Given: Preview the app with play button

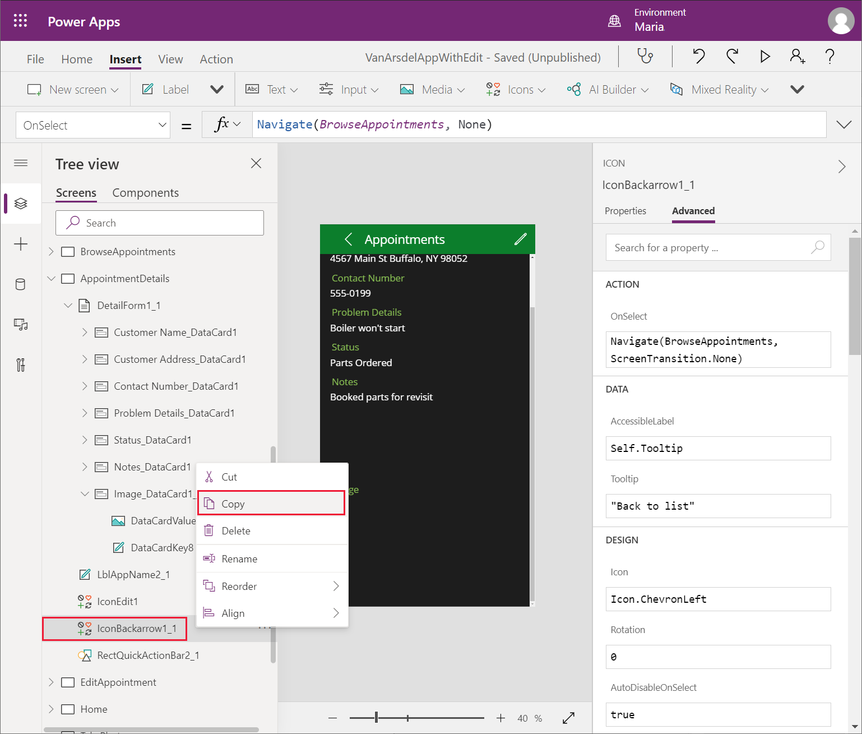Looking at the screenshot, I should point(764,56).
